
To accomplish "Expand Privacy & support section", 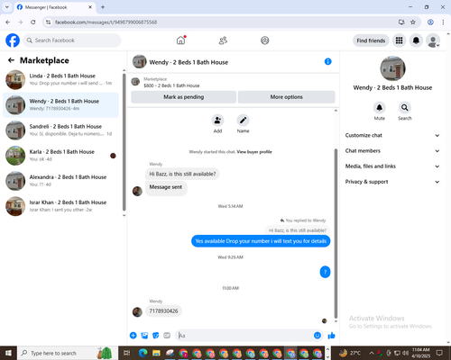I will point(392,182).
